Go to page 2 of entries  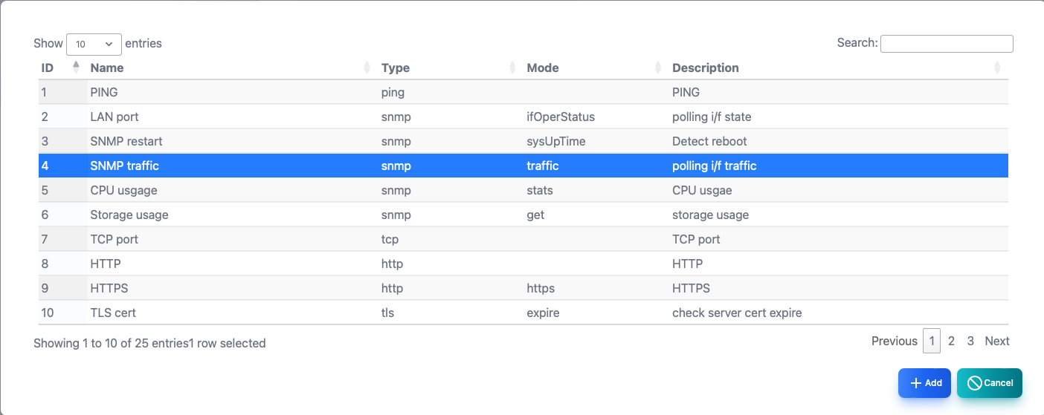pos(951,341)
